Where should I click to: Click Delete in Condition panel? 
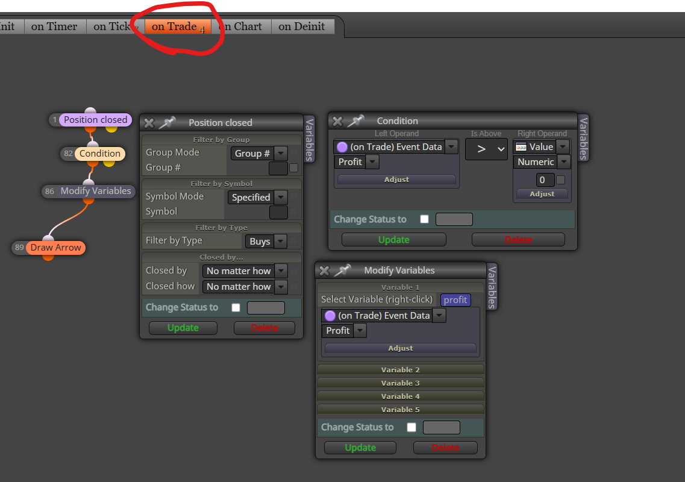point(518,239)
